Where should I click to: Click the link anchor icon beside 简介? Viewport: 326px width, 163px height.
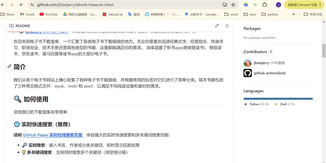pos(9,66)
